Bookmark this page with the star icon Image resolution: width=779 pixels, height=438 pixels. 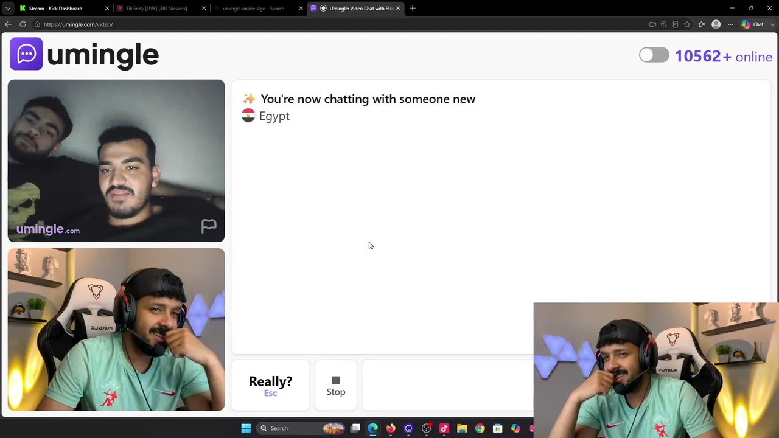[687, 24]
